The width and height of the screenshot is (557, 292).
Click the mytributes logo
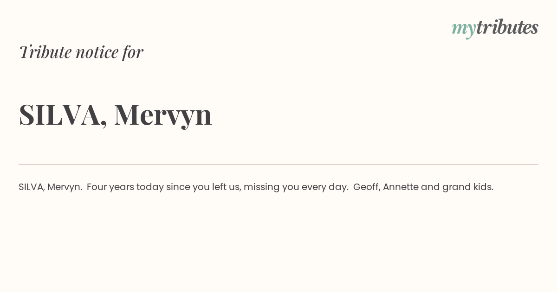495,28
